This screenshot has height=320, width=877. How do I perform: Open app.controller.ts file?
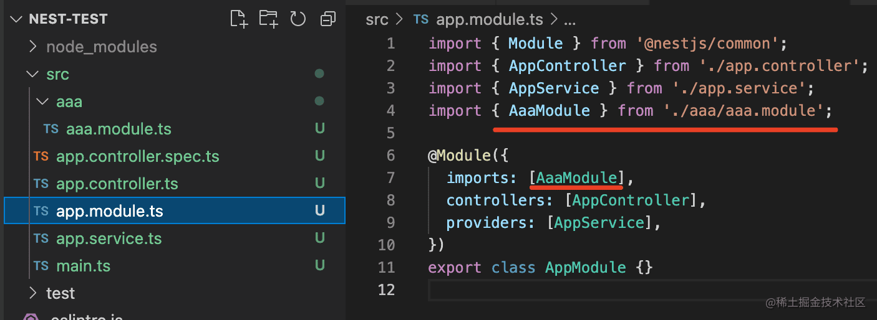(117, 184)
